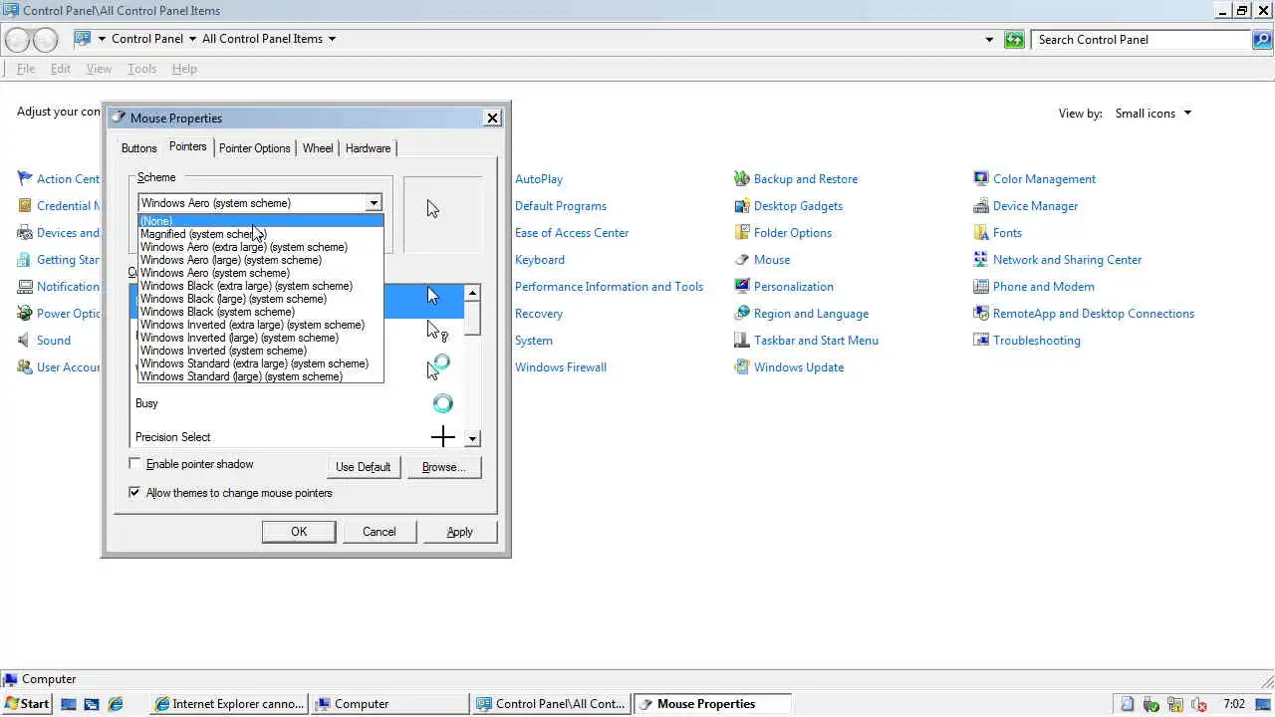Image resolution: width=1275 pixels, height=717 pixels.
Task: Click the Phone and Modem icon
Action: coord(980,287)
